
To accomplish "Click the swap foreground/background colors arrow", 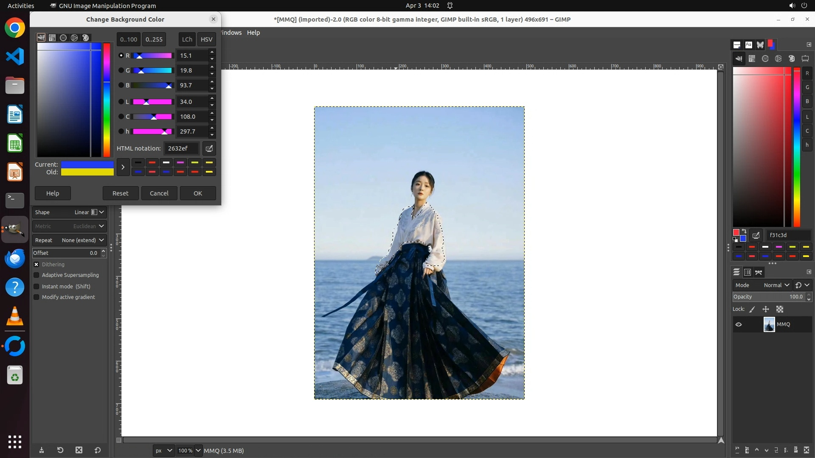I will point(744,231).
